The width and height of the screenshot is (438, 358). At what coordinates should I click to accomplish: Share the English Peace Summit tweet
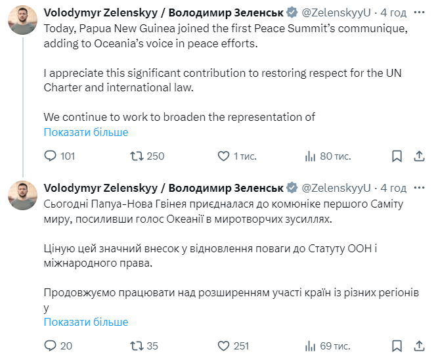click(x=419, y=156)
